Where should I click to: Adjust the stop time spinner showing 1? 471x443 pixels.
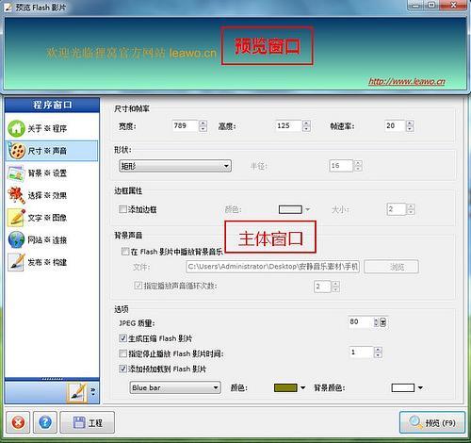click(x=379, y=353)
